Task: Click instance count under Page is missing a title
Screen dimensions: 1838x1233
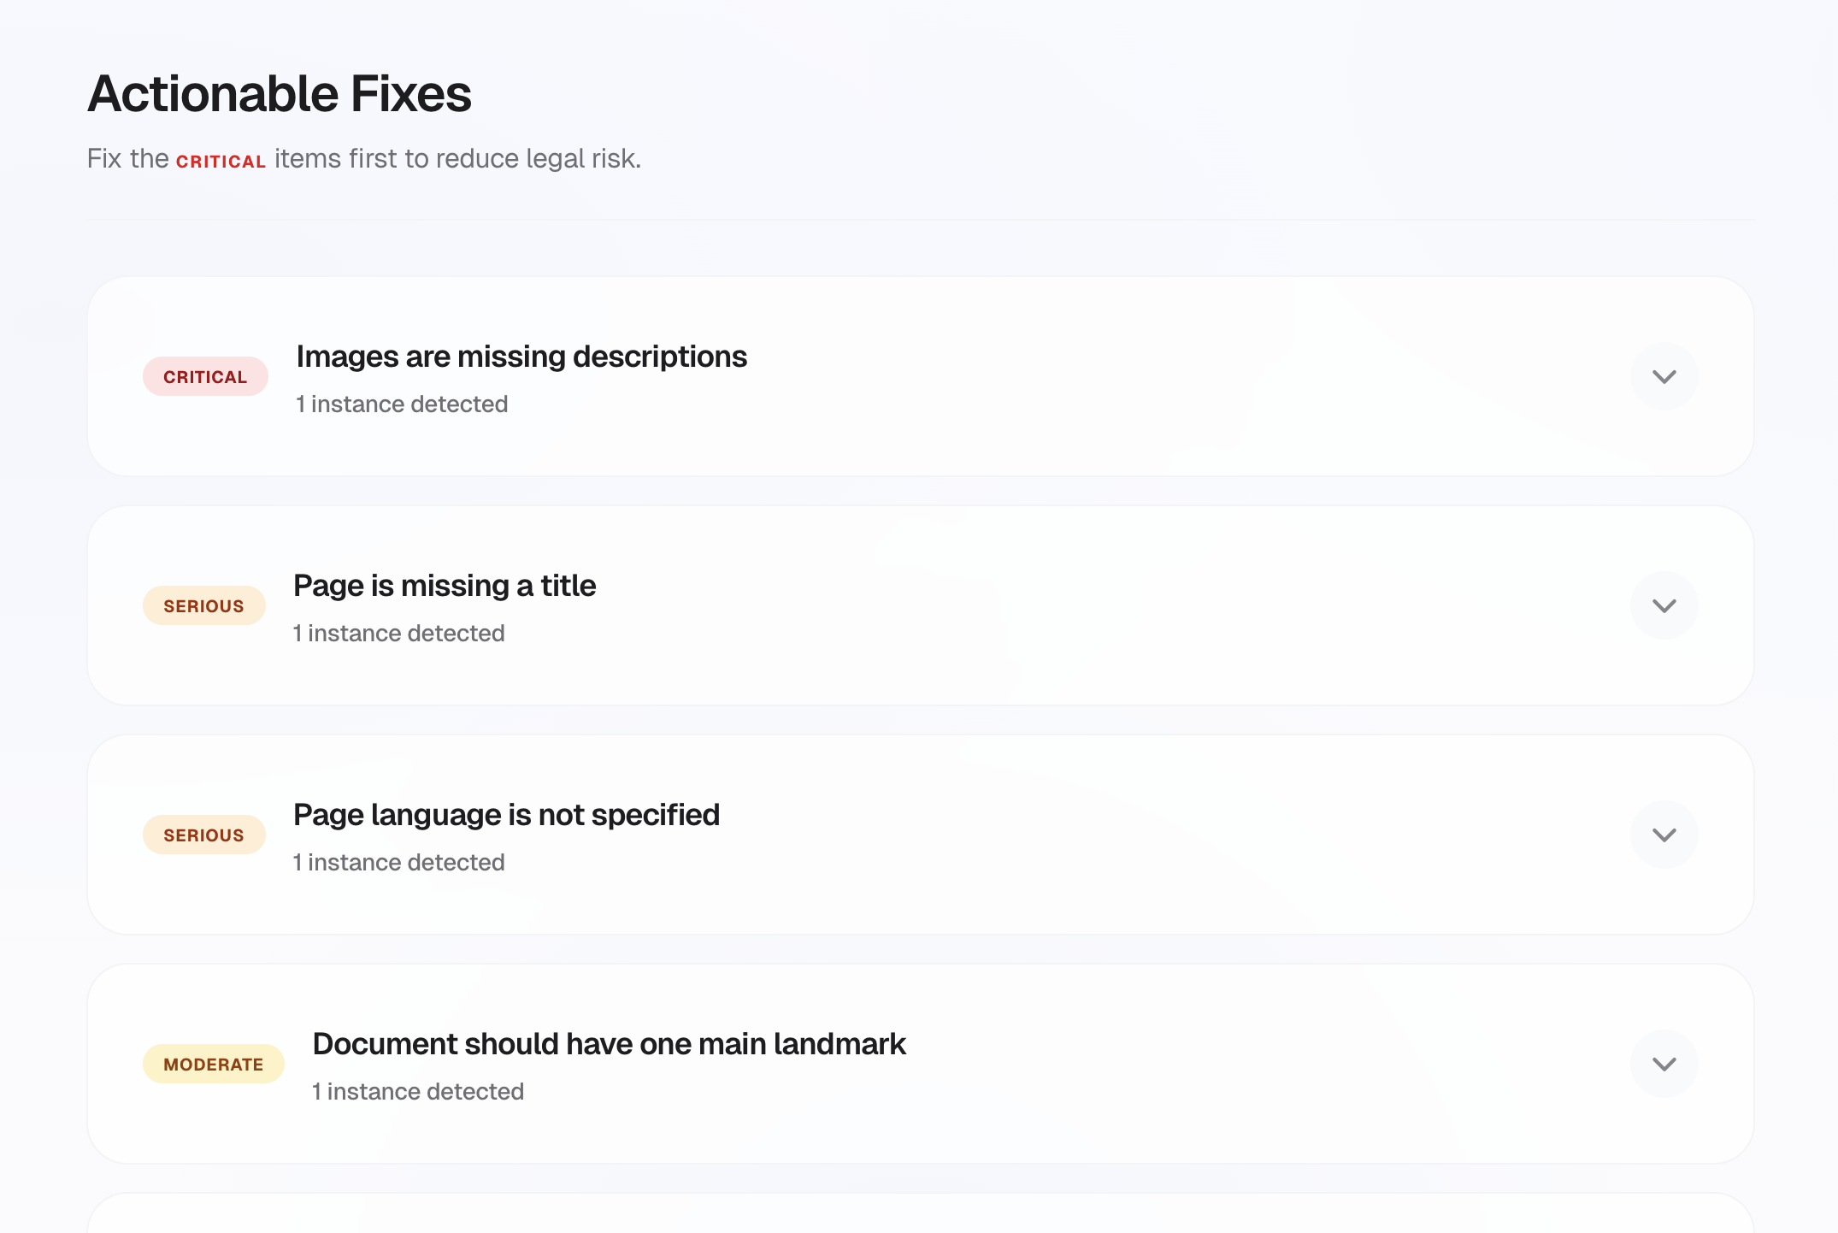Action: (x=398, y=634)
